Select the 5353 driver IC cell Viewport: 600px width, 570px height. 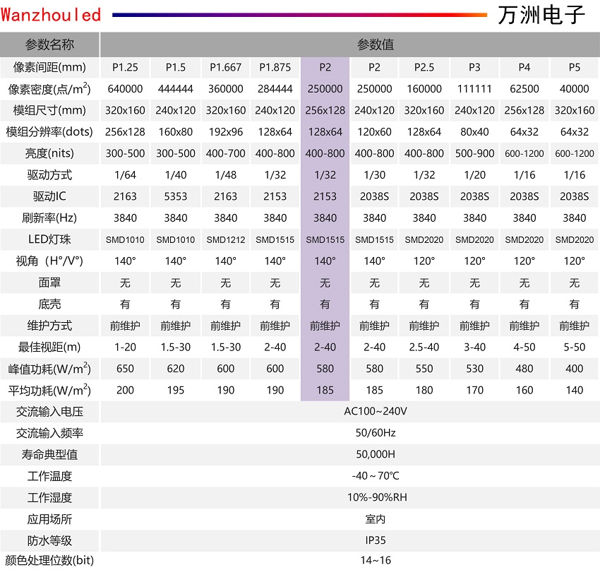[x=176, y=196]
